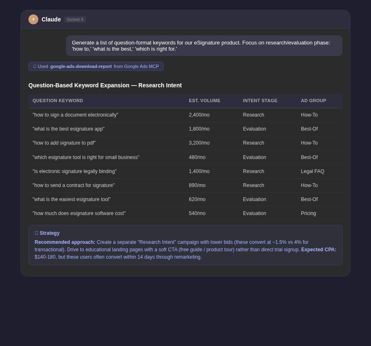Click the Question-Based Keyword Expansion heading
The height and width of the screenshot is (346, 371).
105,85
